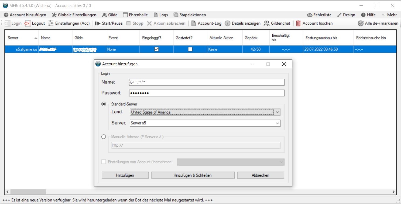Click the Event column header
401x204 pixels.
pos(123,38)
